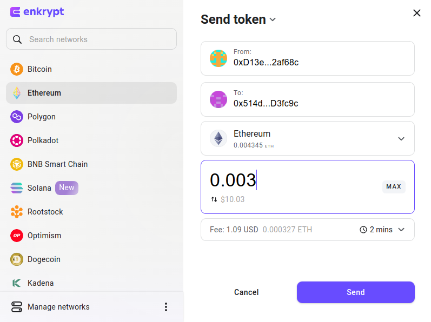
Task: Click the Kadena network icon
Action: tap(17, 283)
